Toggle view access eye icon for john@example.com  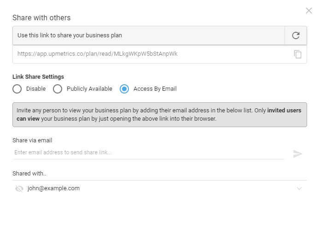[19, 188]
